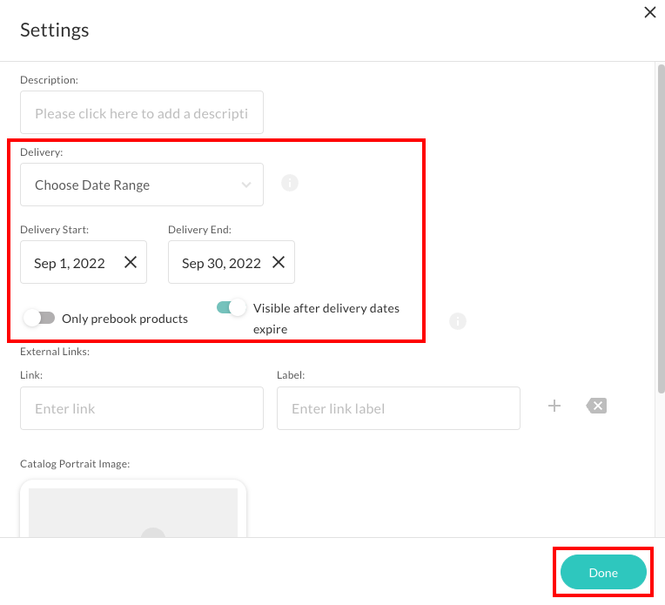The image size is (665, 605).
Task: Open the Delivery End date picker
Action: pos(221,263)
